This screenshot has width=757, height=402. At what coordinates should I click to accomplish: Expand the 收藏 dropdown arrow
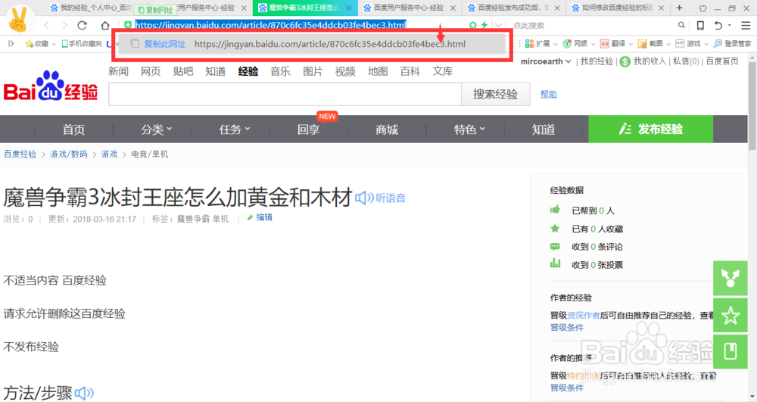54,44
